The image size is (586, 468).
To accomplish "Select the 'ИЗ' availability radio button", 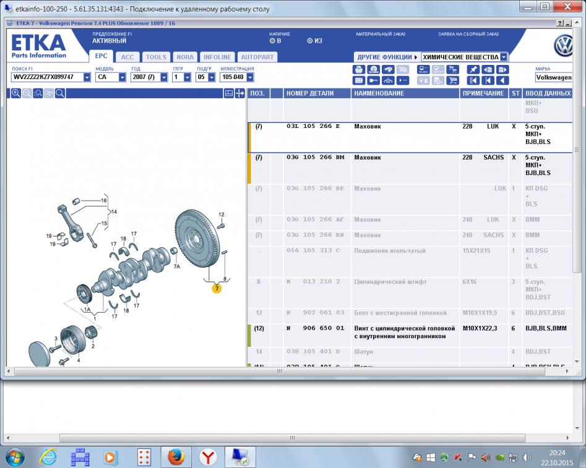I will tap(310, 41).
